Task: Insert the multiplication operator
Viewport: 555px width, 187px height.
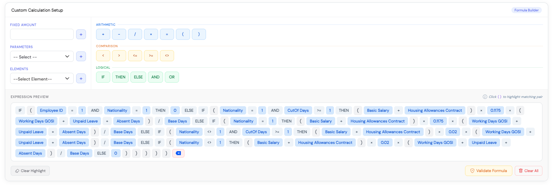Action: [151, 34]
